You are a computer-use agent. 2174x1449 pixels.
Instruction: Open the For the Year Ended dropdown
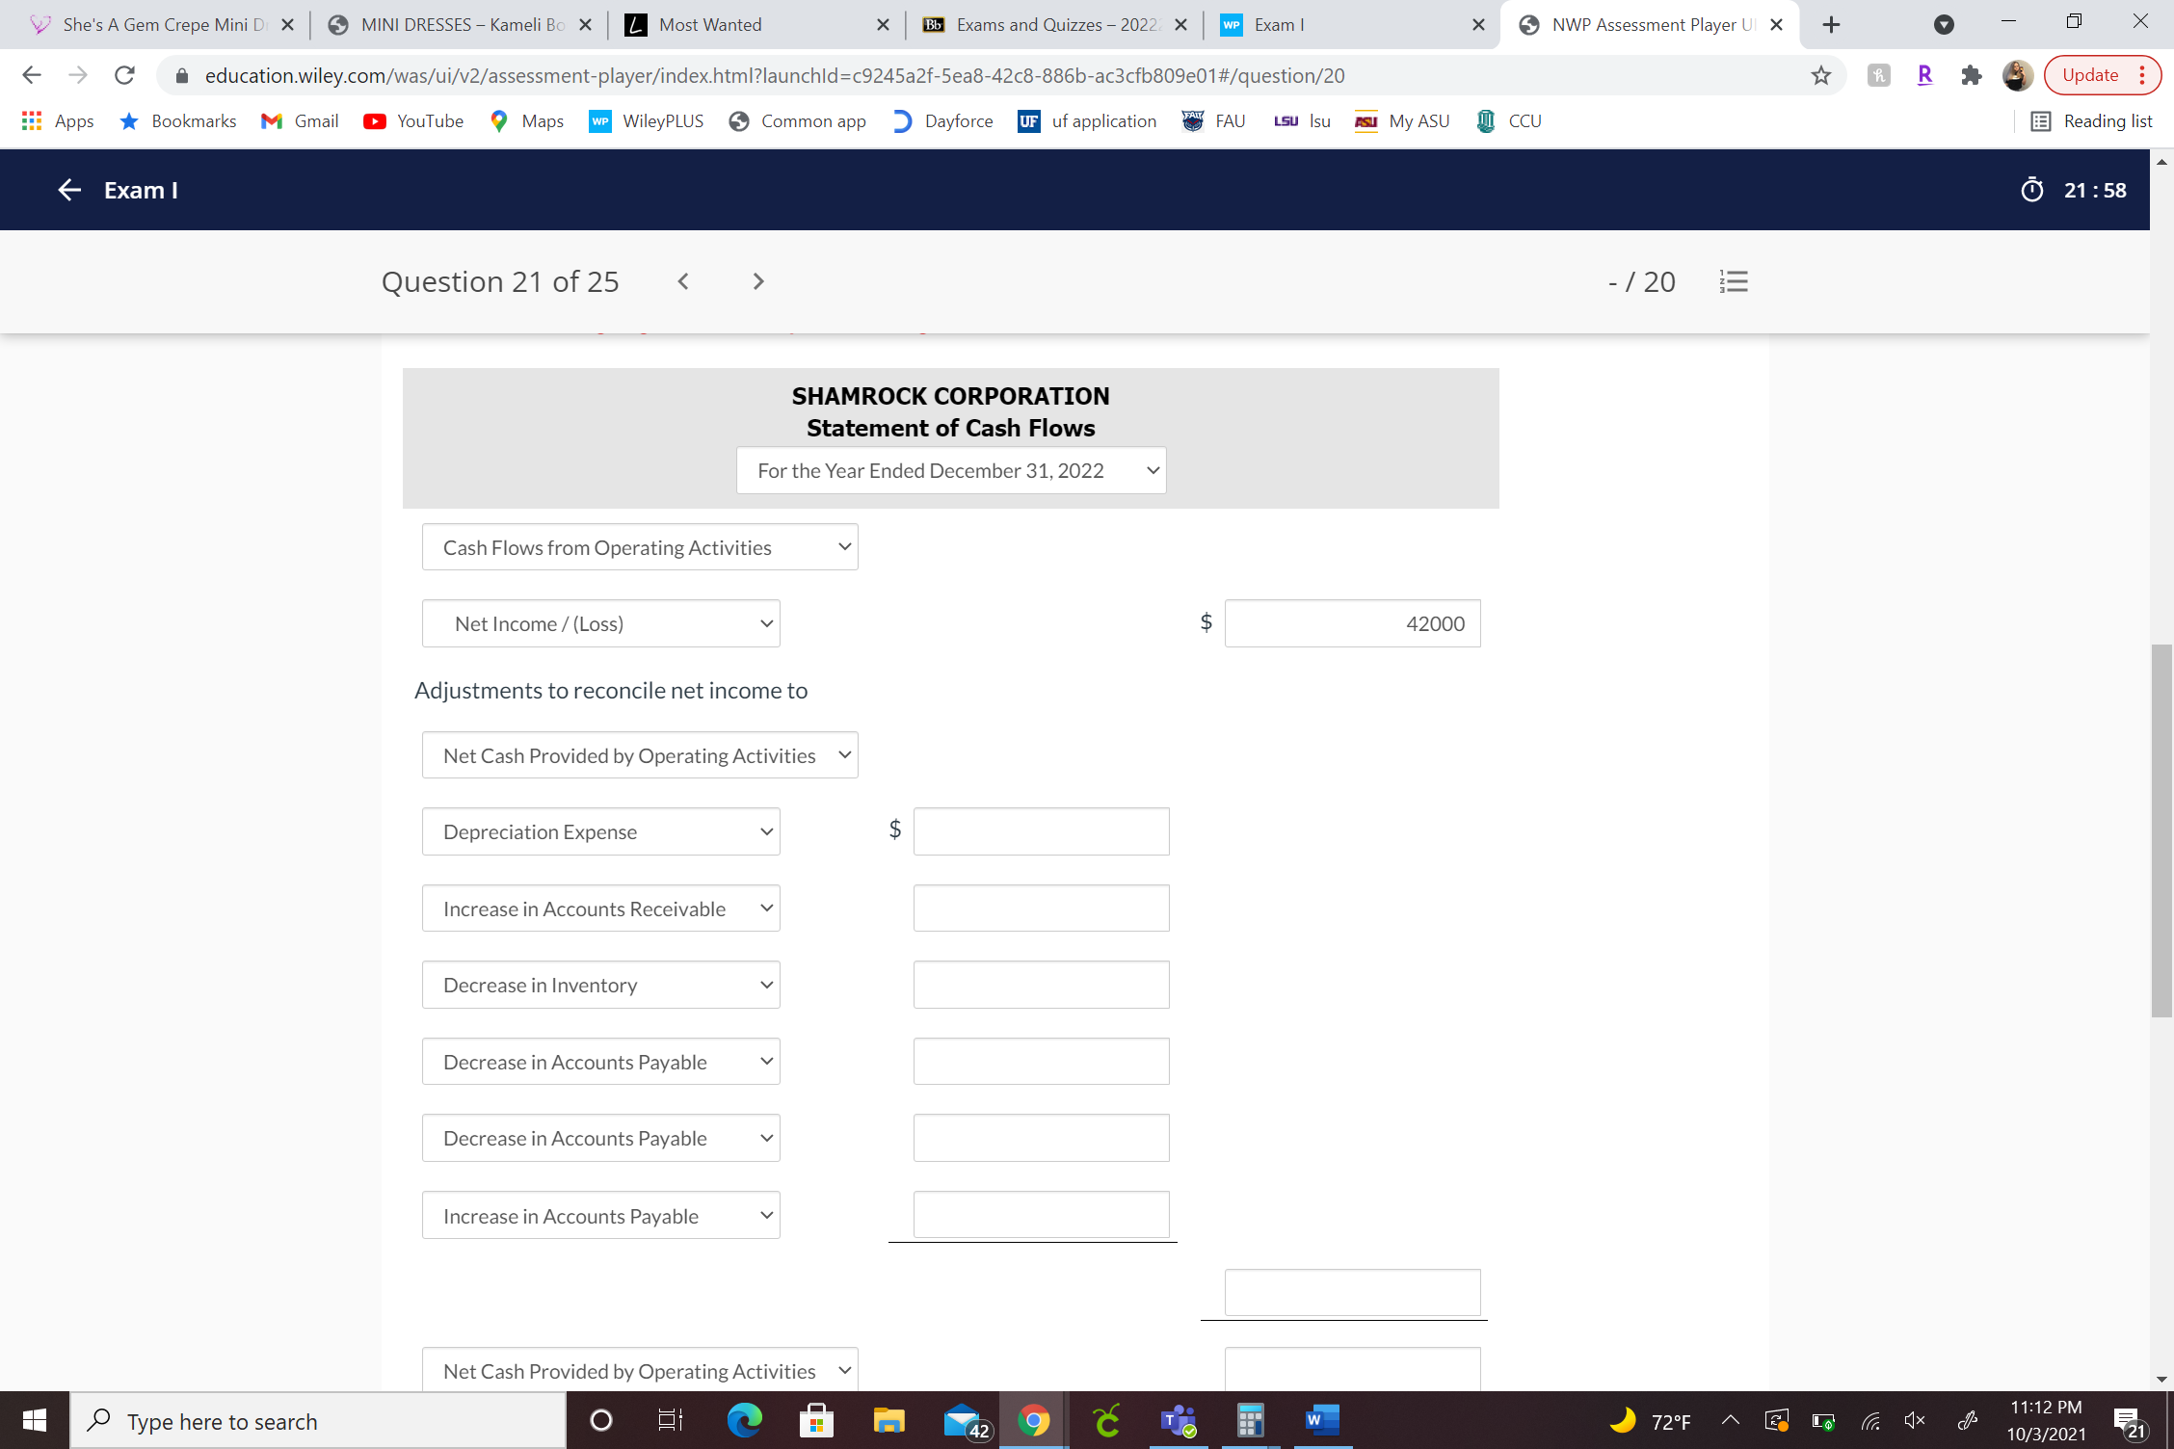pyautogui.click(x=950, y=471)
